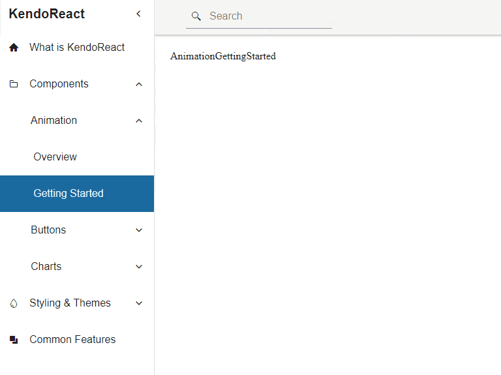Select the Animation menu item
This screenshot has height=375, width=501.
77,121
